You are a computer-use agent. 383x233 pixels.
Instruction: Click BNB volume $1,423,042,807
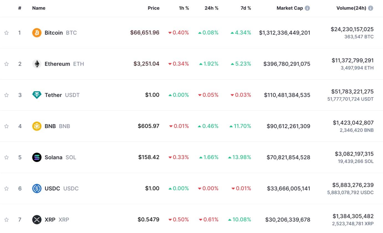[353, 123]
